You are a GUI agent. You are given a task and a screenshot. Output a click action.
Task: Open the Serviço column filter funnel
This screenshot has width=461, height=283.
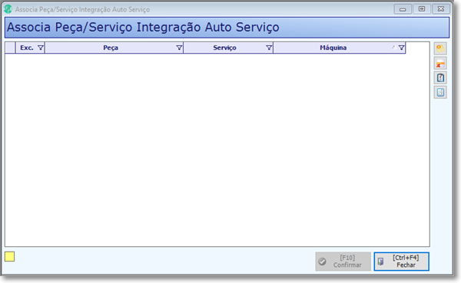tap(269, 48)
